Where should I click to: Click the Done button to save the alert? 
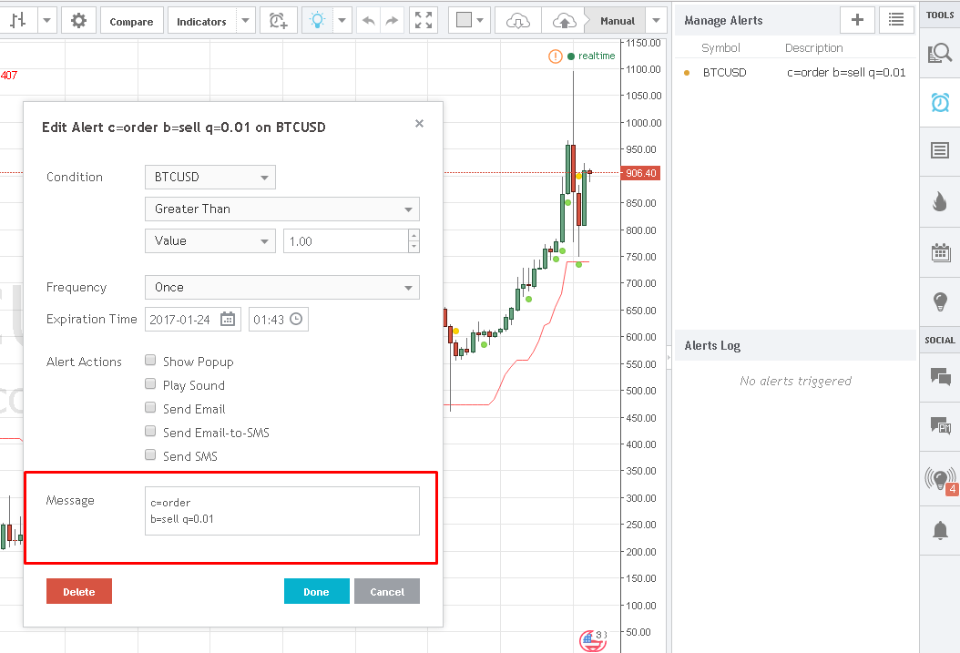point(316,591)
